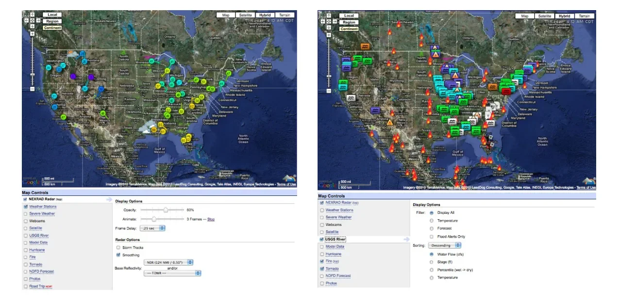Image resolution: width=619 pixels, height=306 pixels.
Task: Open TDWR radar dropdown
Action: tap(172, 273)
